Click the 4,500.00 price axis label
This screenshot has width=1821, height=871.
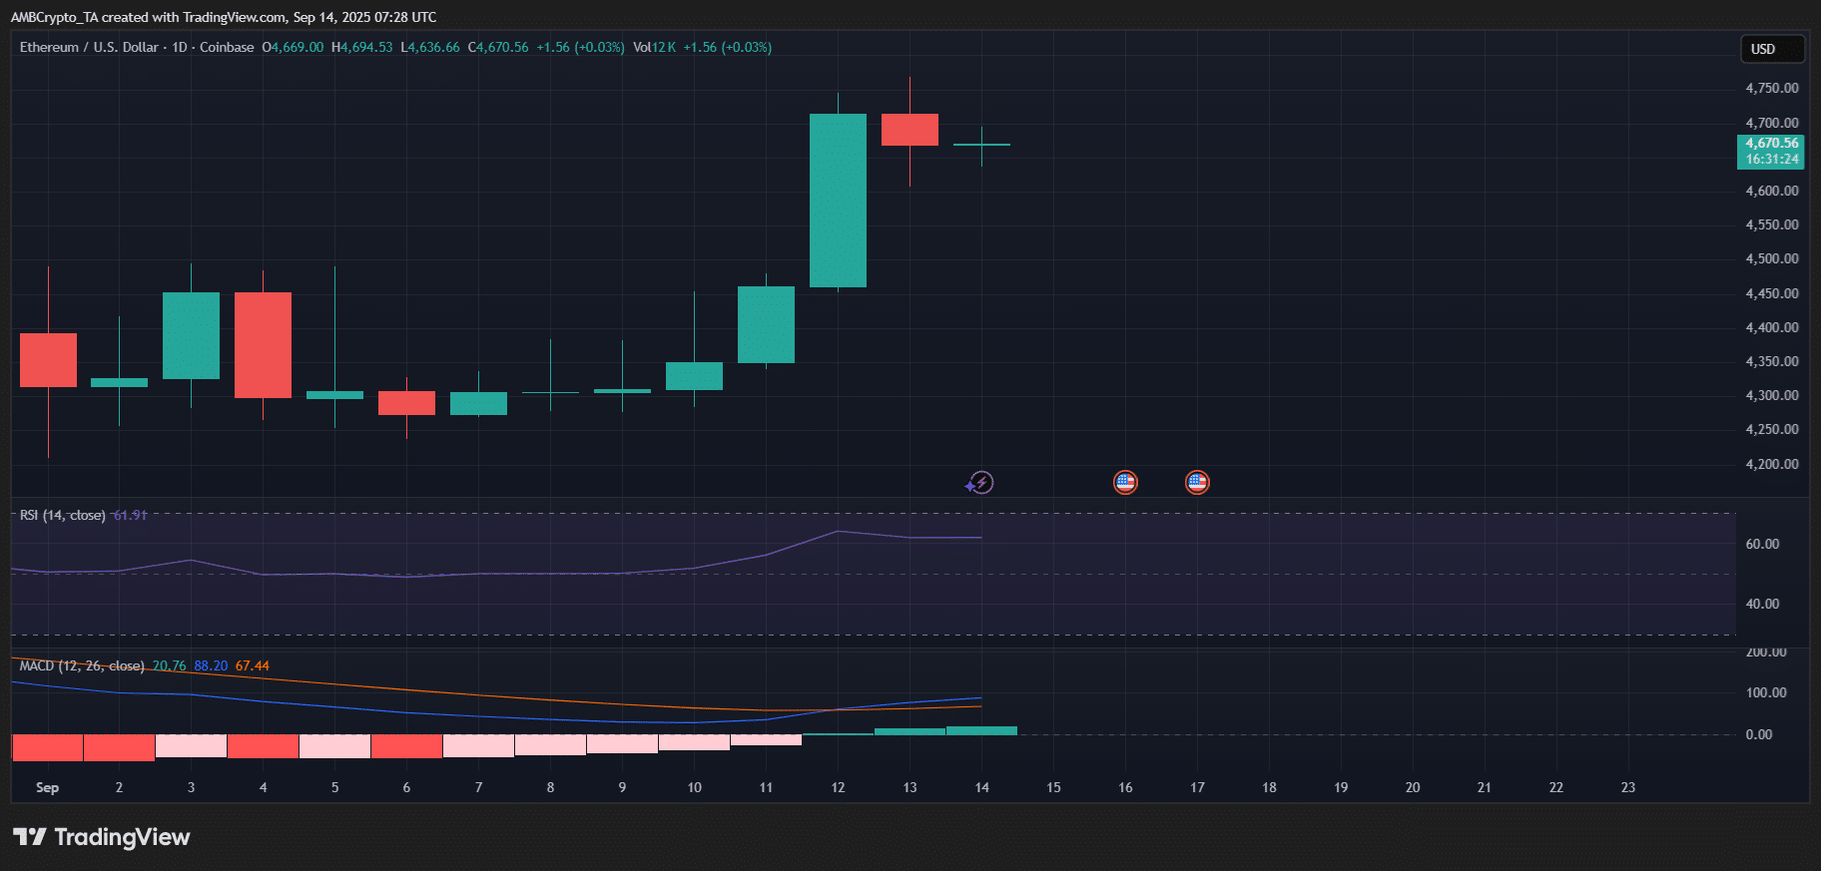click(x=1771, y=258)
